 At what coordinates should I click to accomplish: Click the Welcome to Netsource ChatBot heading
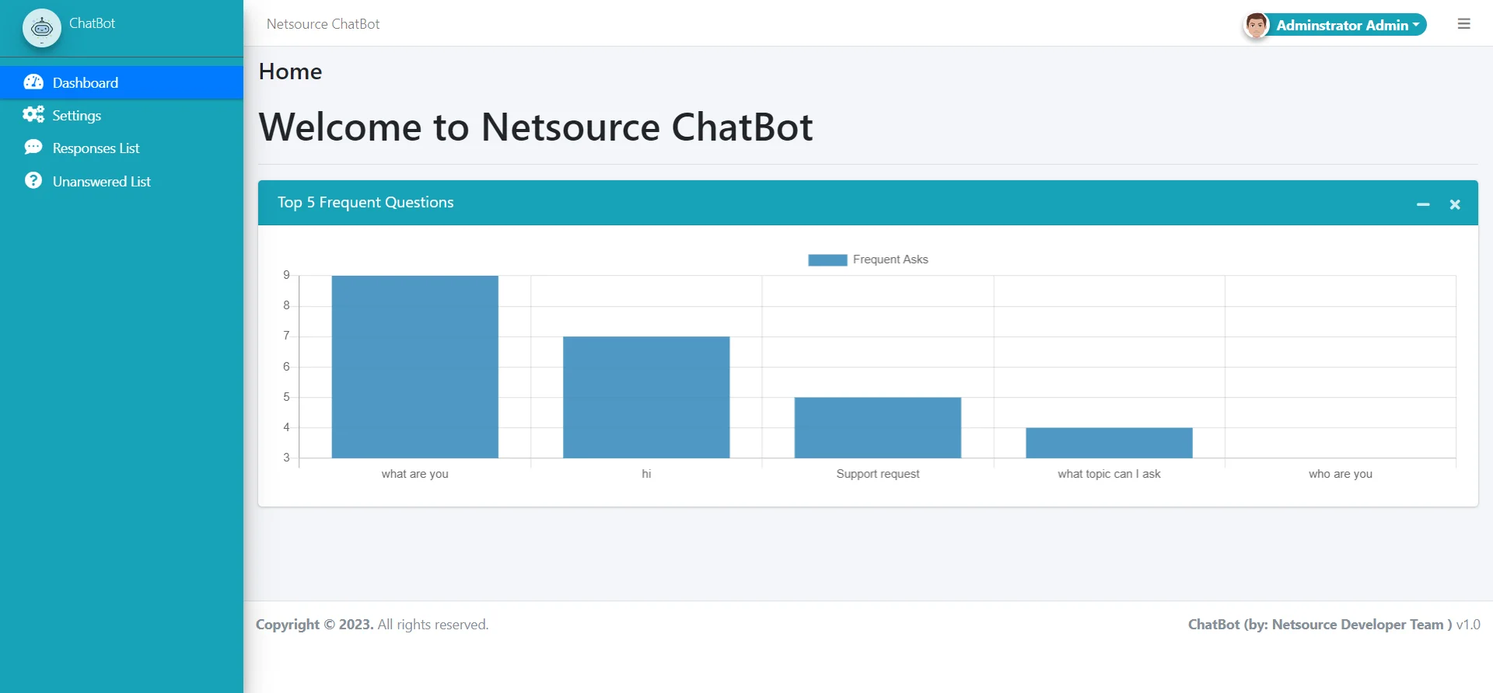536,127
